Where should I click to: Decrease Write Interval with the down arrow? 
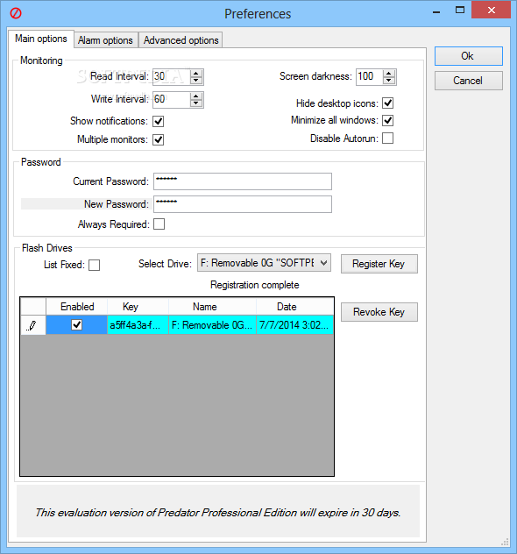(x=196, y=103)
